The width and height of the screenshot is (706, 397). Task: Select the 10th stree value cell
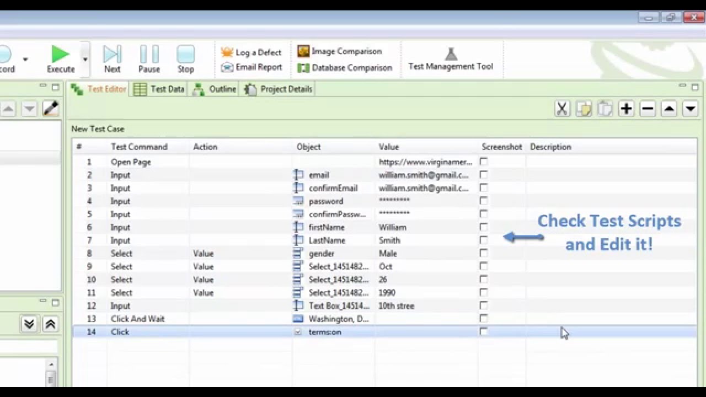(x=396, y=306)
